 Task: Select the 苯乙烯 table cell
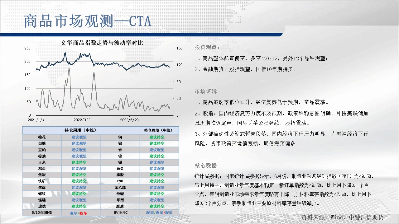tap(120, 187)
